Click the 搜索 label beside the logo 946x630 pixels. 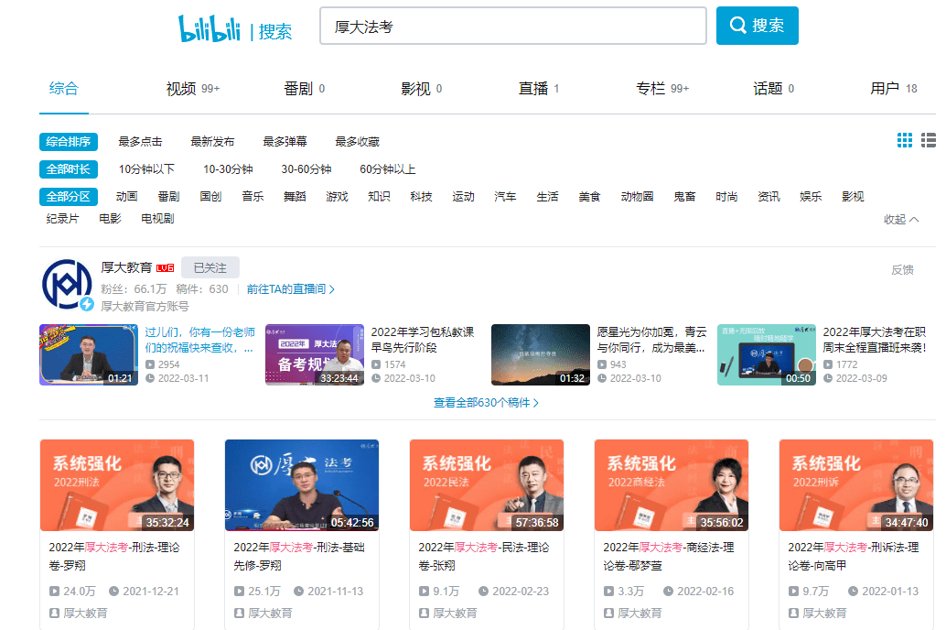pos(275,31)
